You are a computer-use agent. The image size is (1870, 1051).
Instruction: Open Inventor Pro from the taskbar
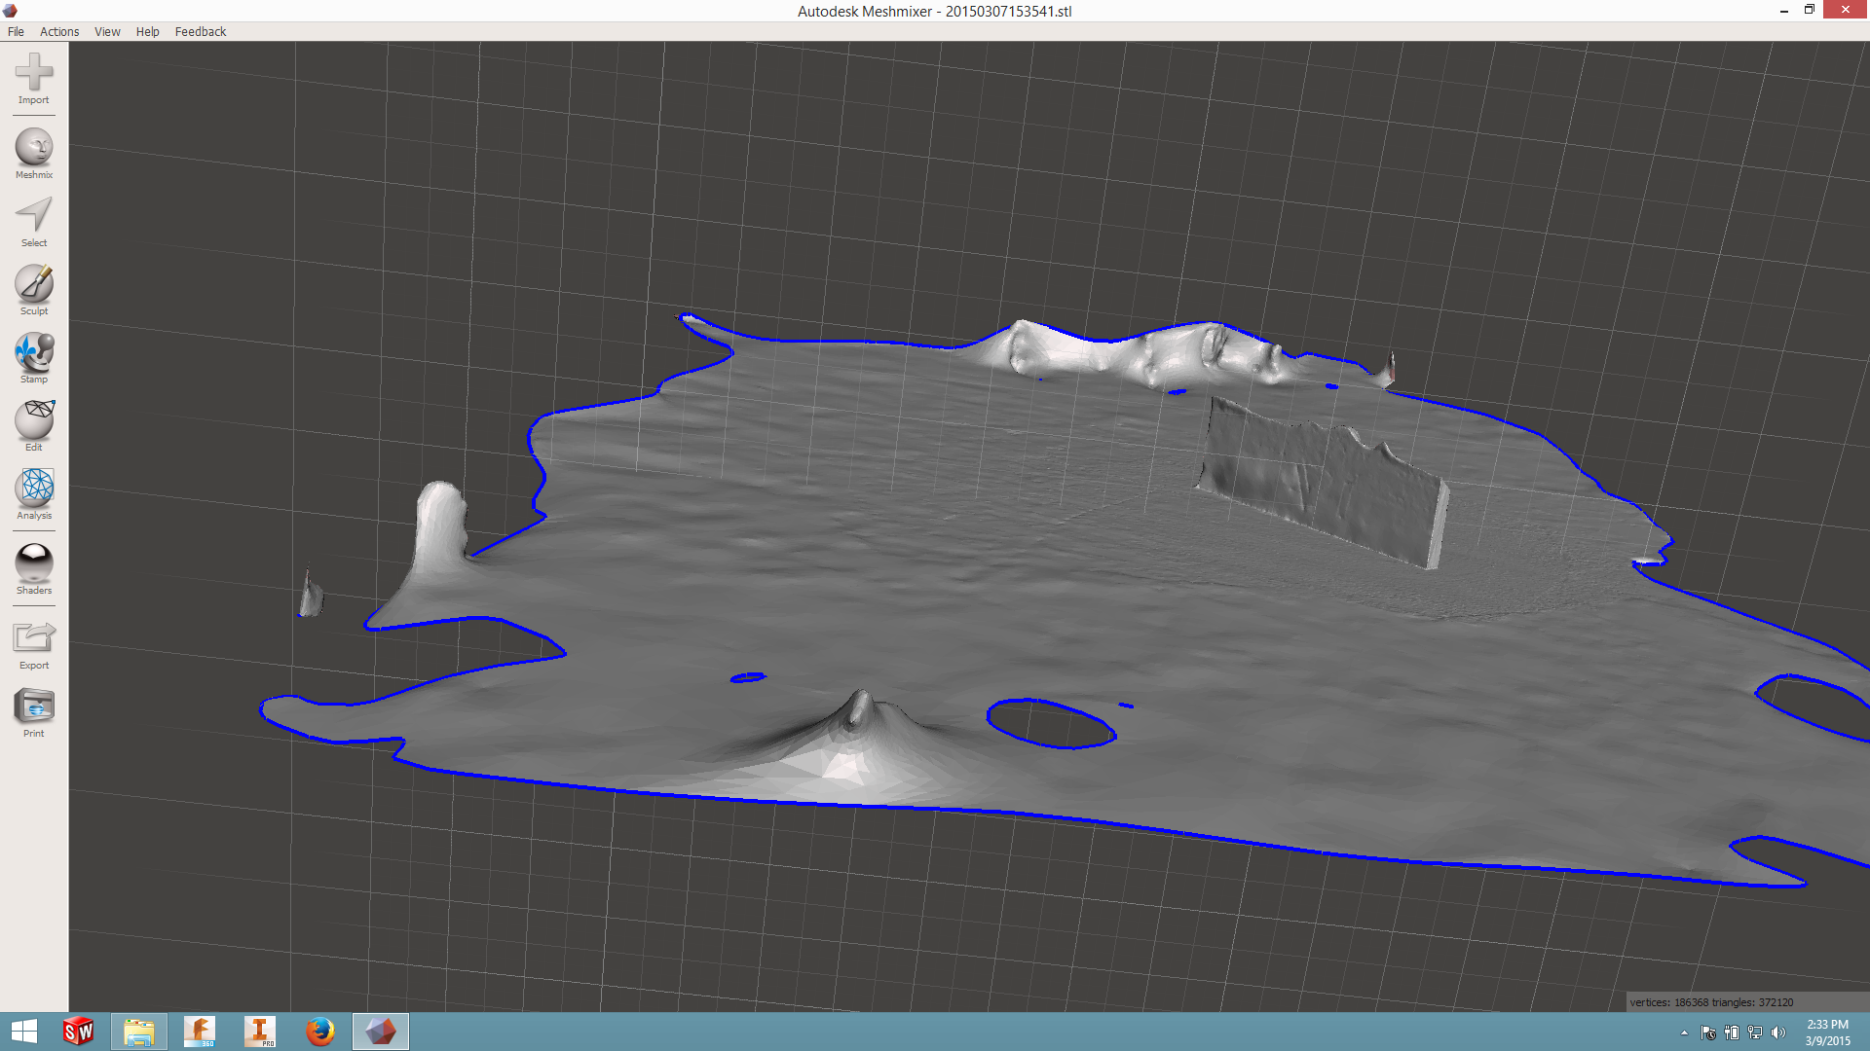[260, 1032]
